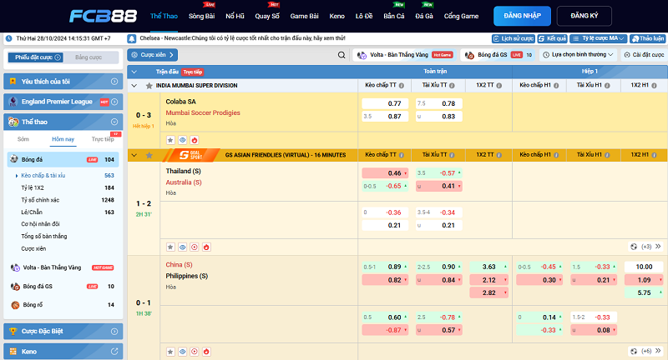Open the Tỷ lệ cược MA dropdown

(598, 38)
